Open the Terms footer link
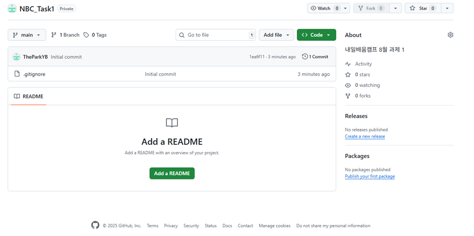 point(152,226)
